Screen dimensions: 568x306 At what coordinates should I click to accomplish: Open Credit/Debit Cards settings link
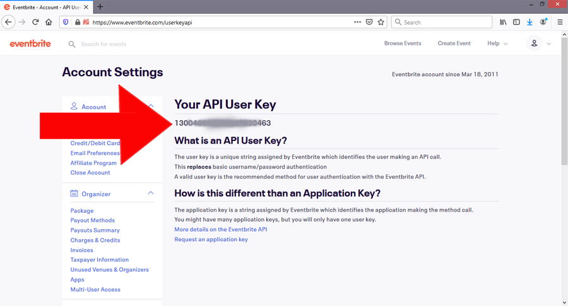[95, 143]
